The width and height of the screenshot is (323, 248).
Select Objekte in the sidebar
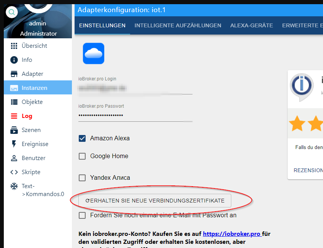(38, 102)
